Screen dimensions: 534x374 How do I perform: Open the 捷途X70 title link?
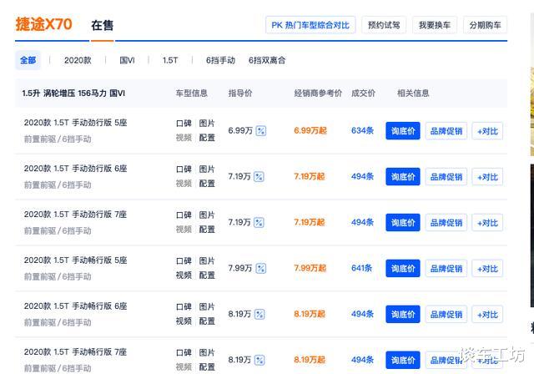[x=44, y=24]
